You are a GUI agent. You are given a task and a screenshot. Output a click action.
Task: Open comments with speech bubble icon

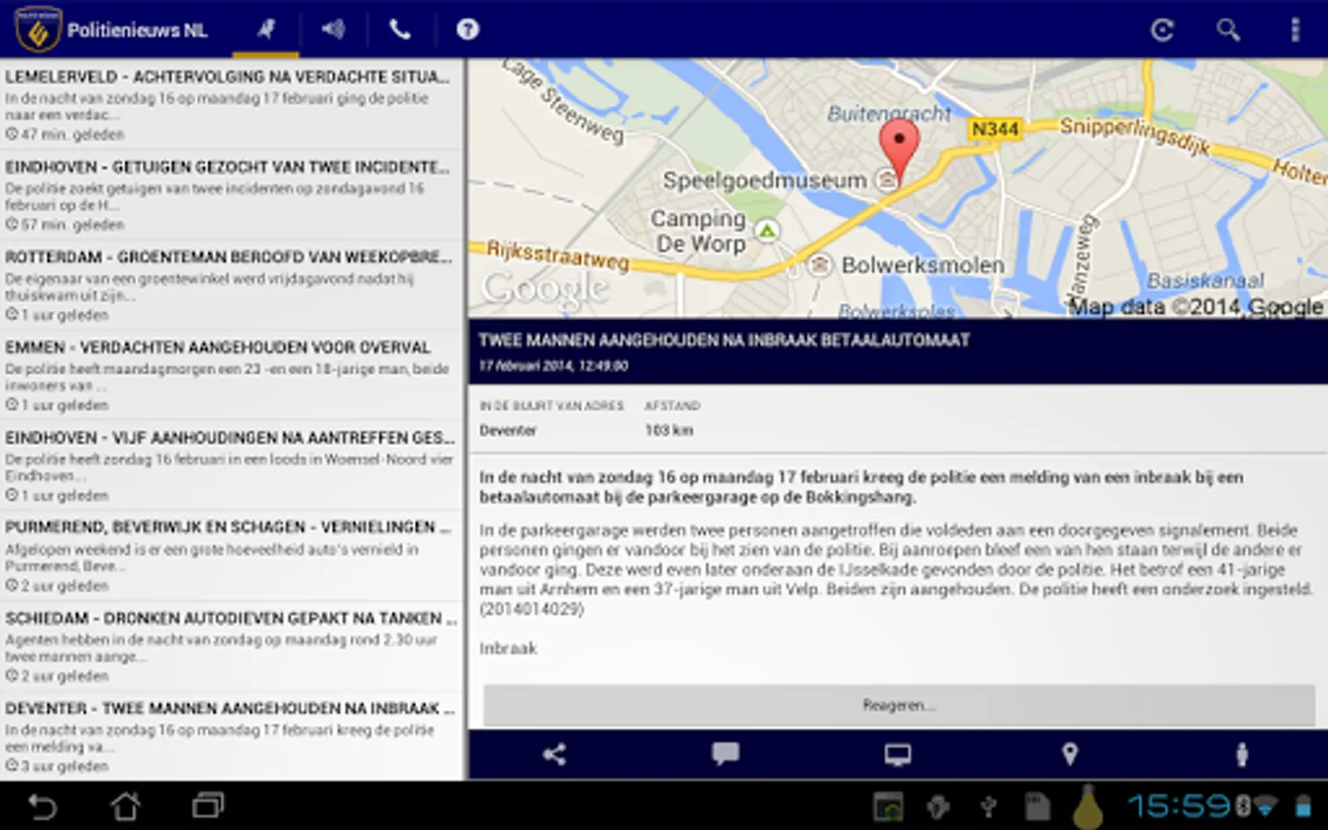coord(726,754)
